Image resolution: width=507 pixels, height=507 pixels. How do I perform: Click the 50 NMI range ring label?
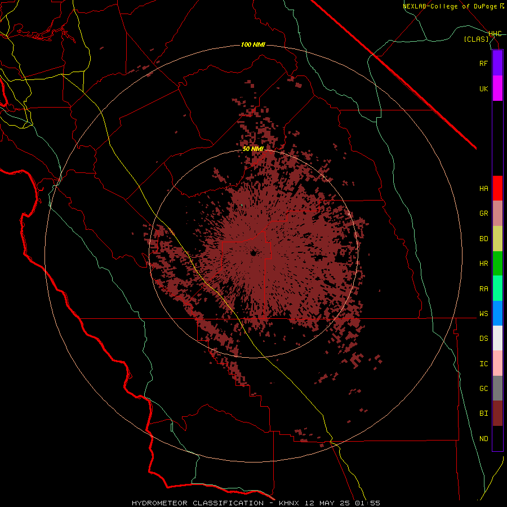[253, 149]
